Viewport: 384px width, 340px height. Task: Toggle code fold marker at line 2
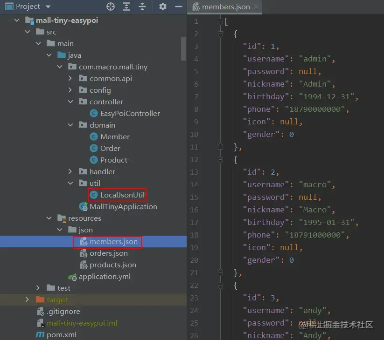(220, 34)
